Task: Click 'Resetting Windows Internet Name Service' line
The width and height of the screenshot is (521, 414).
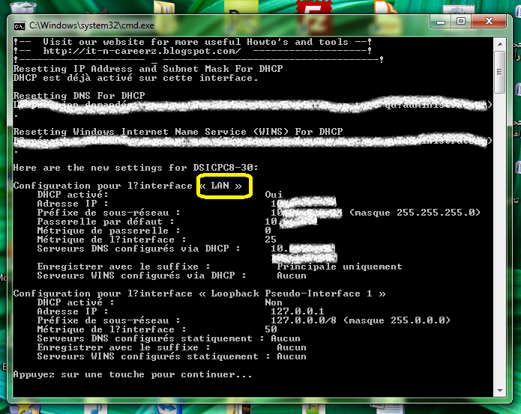Action: [x=178, y=132]
